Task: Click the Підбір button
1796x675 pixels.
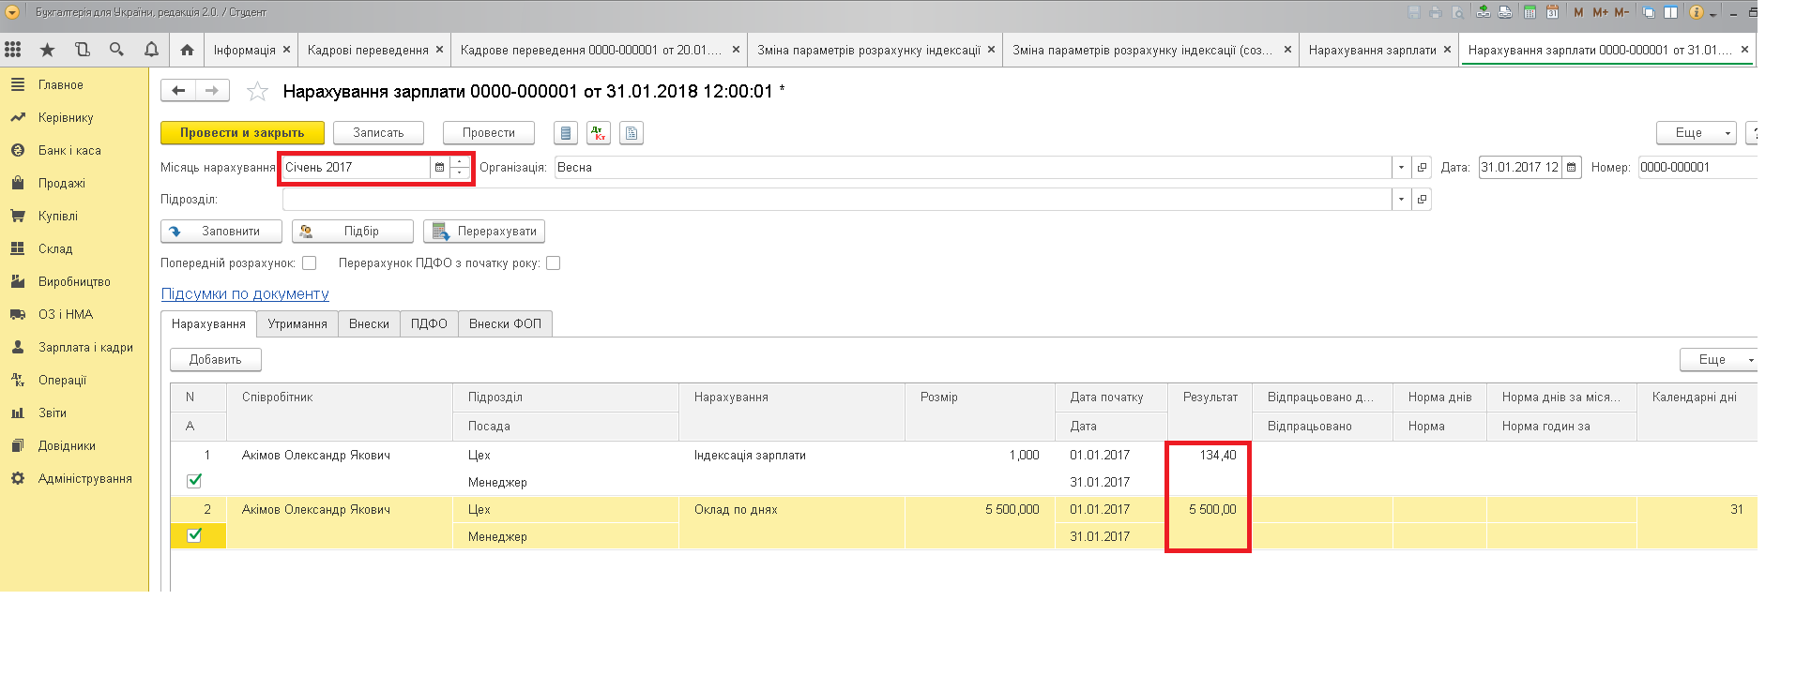Action: coord(353,232)
